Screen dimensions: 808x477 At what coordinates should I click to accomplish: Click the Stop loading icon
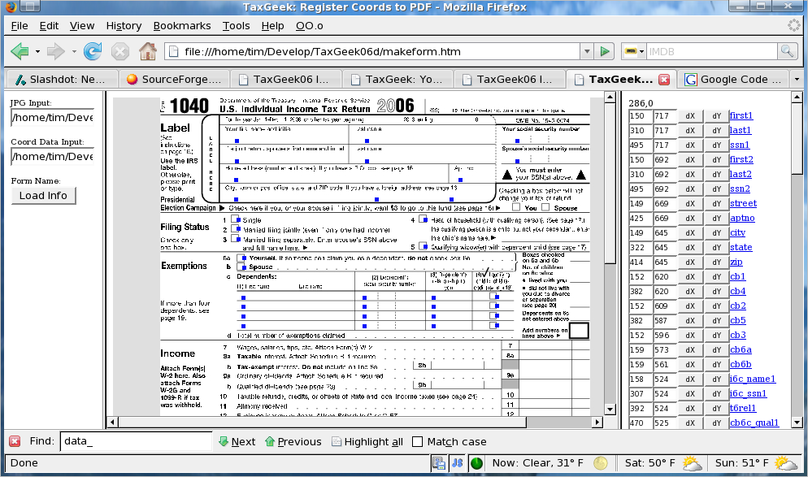tap(120, 52)
